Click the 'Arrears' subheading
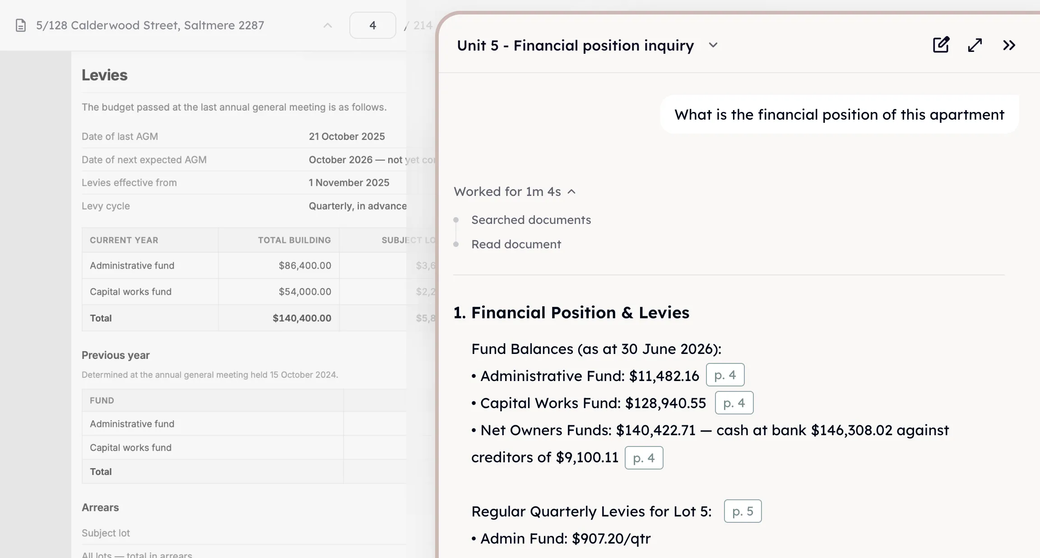 click(100, 507)
